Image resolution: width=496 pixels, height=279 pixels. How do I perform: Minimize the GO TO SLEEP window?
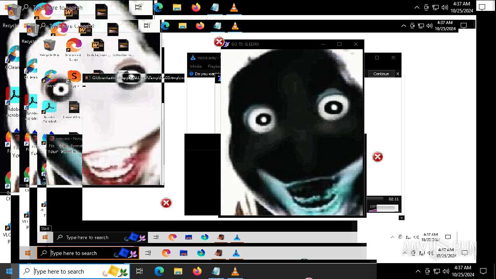click(323, 44)
